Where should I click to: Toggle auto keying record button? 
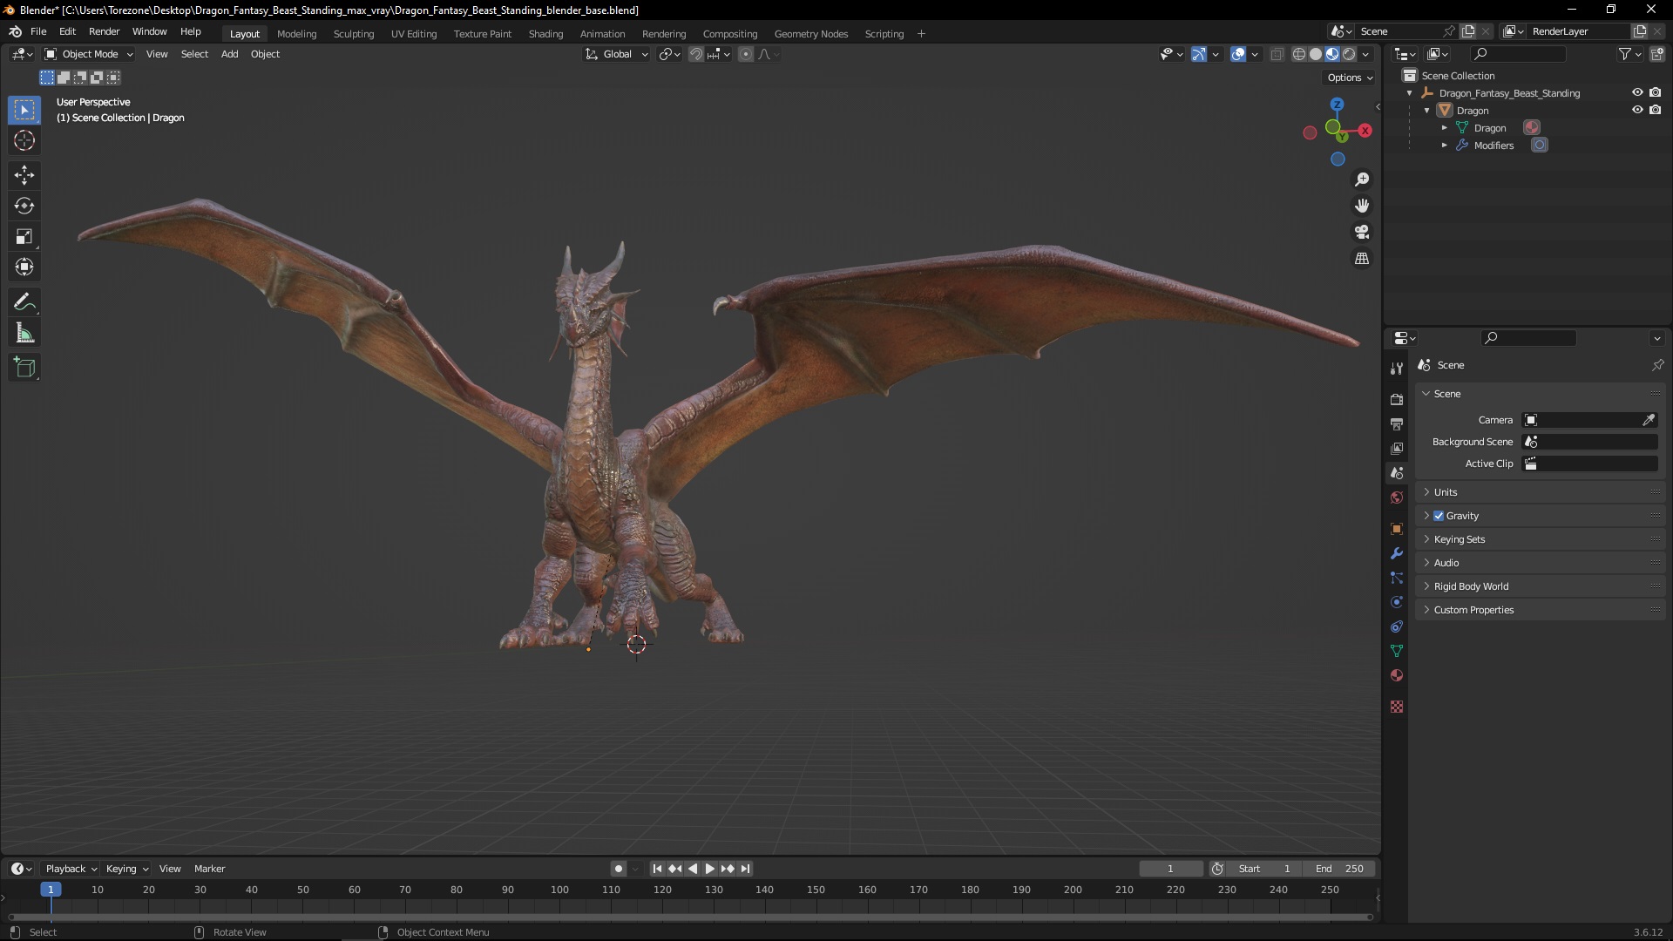point(618,869)
